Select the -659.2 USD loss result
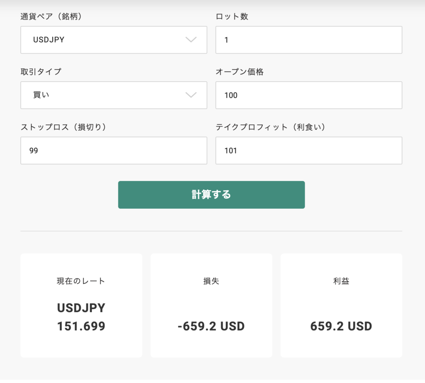425x383 pixels. pos(211,326)
